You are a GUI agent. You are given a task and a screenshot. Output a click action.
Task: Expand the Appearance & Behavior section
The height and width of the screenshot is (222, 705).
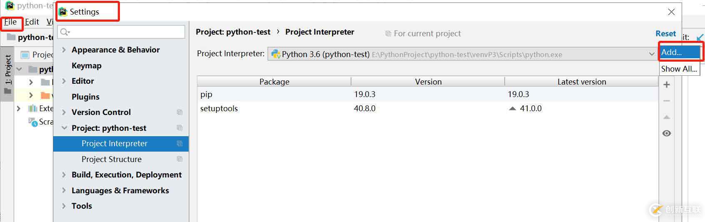point(64,50)
